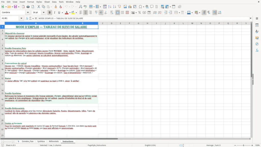Enable AutoFilter funnel icon
The width and height of the screenshot is (261, 147).
pos(119,7)
